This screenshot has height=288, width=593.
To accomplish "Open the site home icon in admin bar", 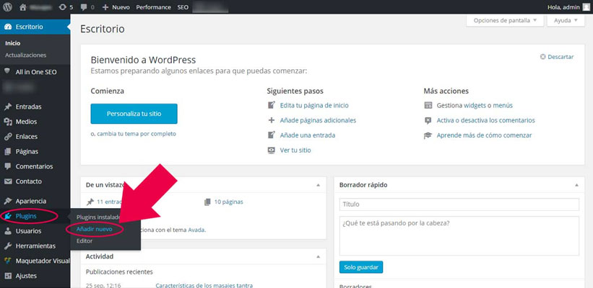I will (x=23, y=6).
